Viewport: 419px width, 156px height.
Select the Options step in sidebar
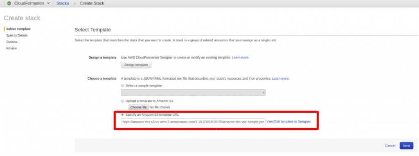click(x=12, y=42)
